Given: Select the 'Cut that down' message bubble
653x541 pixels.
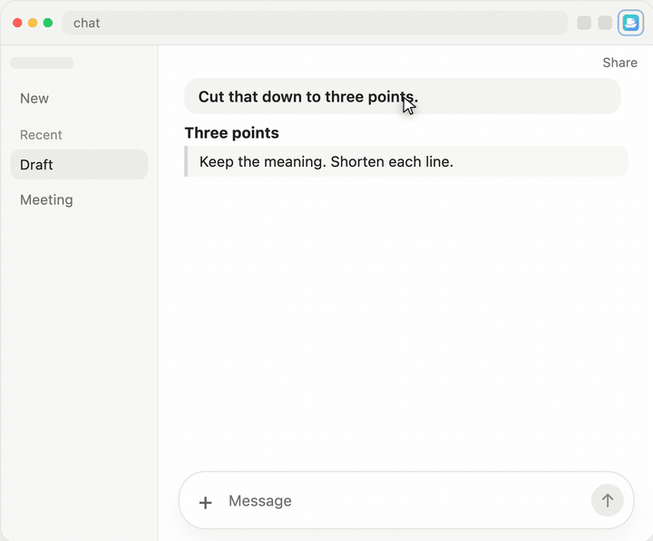Looking at the screenshot, I should (x=403, y=97).
